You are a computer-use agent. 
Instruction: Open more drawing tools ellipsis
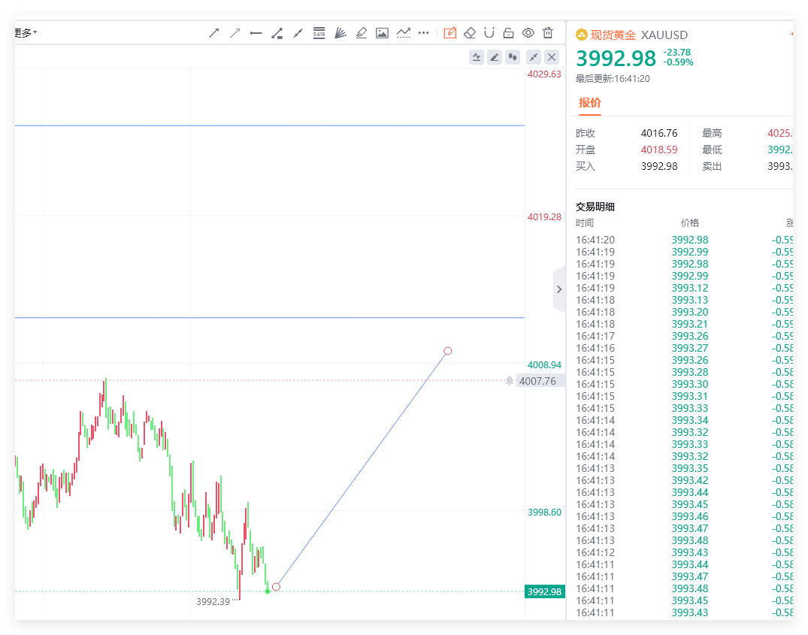pyautogui.click(x=424, y=33)
